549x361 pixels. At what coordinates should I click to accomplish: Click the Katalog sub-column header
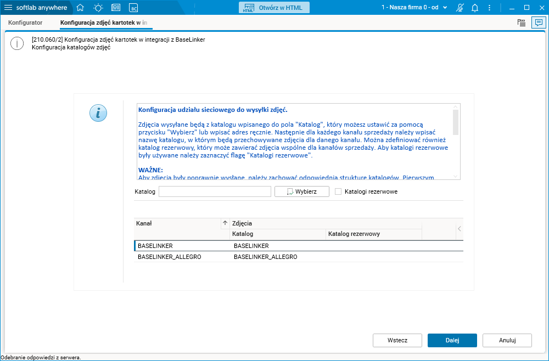tap(278, 234)
